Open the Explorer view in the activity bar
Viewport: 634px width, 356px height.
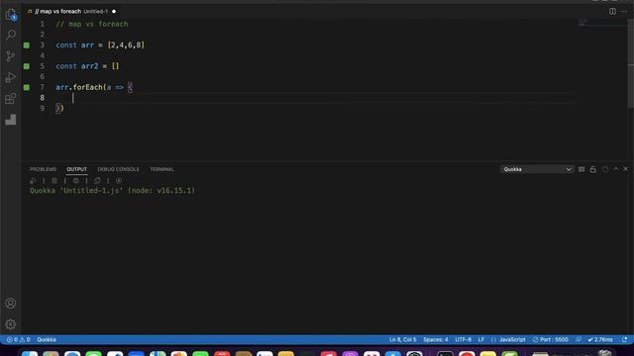(x=11, y=15)
